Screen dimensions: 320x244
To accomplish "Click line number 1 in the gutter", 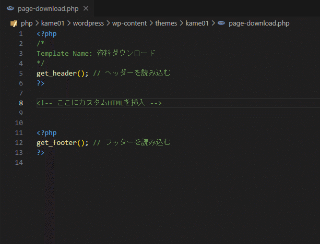I will (x=21, y=34).
